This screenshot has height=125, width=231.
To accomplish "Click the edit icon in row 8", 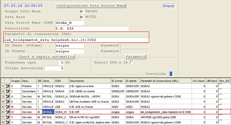I will point(7,122).
